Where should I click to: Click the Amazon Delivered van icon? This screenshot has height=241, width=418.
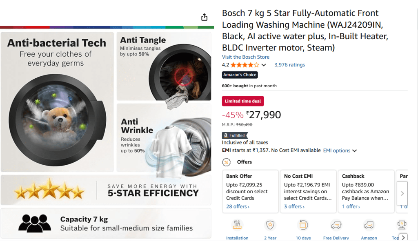369,225
